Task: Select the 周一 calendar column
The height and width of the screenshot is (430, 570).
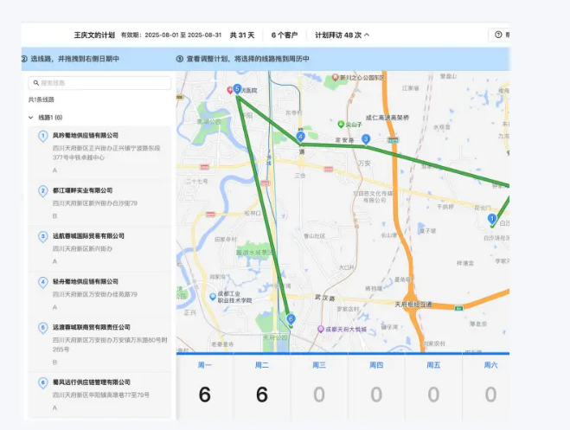Action: click(204, 384)
